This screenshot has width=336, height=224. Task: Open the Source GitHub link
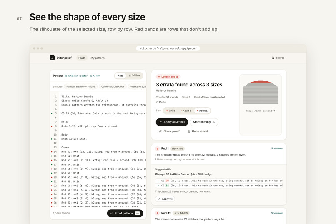(x=278, y=58)
